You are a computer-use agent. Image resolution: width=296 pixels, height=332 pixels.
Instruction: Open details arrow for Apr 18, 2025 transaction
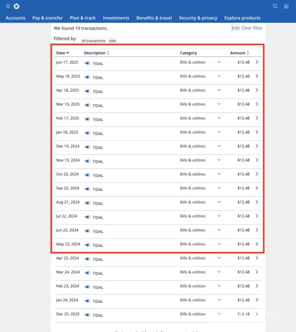[x=257, y=90]
